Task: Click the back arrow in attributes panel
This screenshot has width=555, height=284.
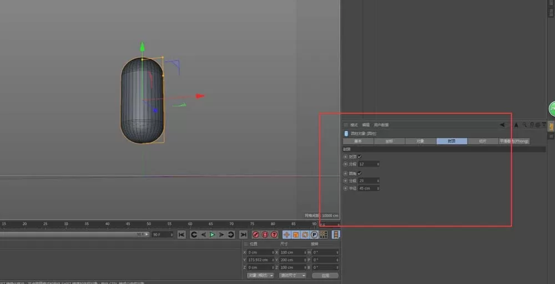Action: pos(502,125)
